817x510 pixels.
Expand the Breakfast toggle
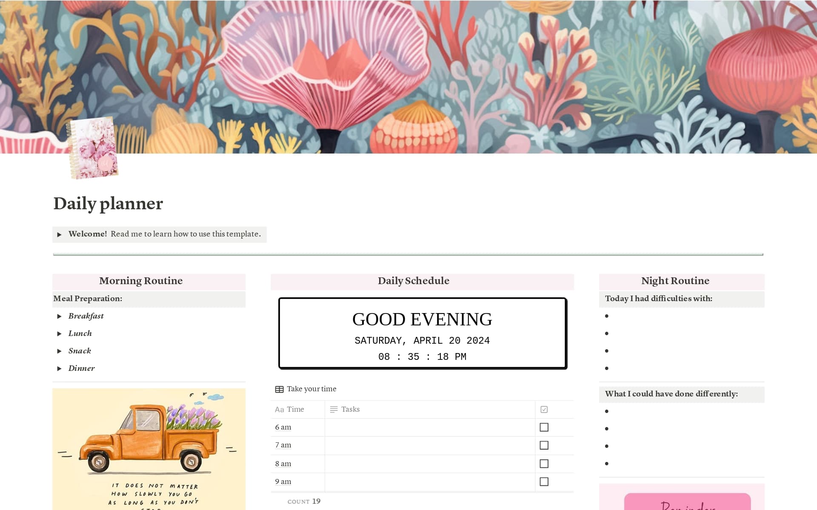point(60,316)
